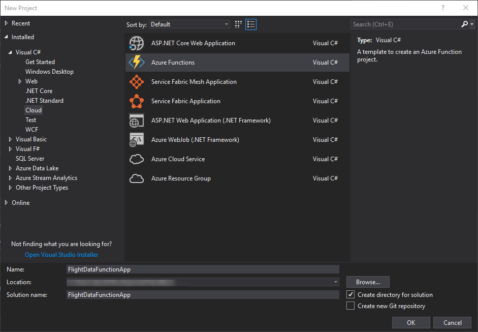Select the WCF category
Screen dimensions: 478x332
[31, 130]
